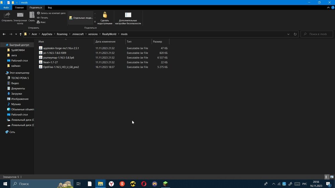Sort by Тип column header
Image resolution: width=335 pixels, height=188 pixels.
(x=139, y=41)
